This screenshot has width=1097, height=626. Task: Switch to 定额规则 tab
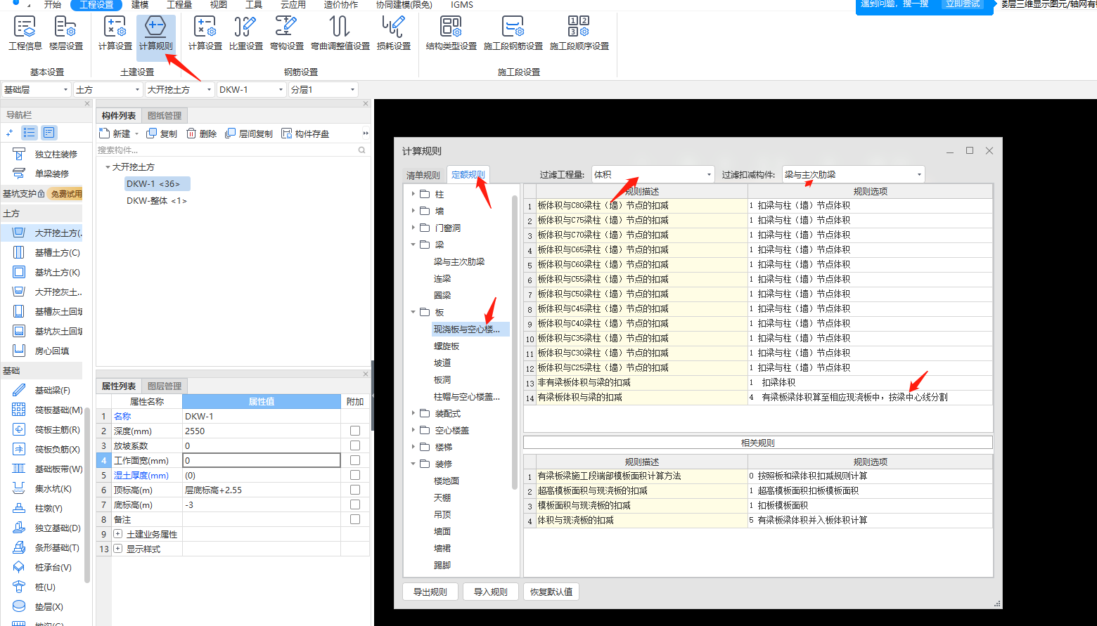[x=468, y=174]
